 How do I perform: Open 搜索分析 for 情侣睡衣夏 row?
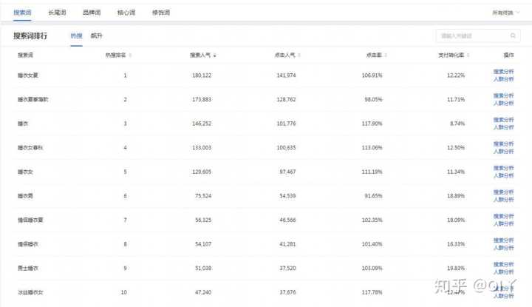click(503, 216)
